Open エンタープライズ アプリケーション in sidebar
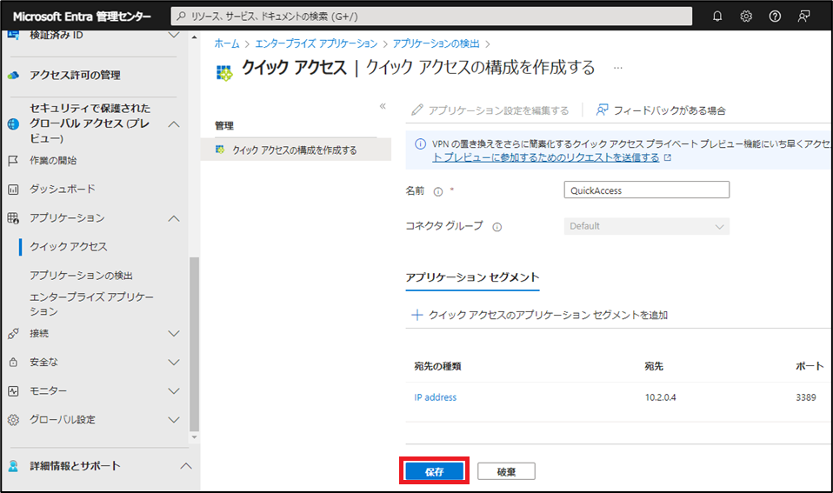This screenshot has width=833, height=493. 91,303
